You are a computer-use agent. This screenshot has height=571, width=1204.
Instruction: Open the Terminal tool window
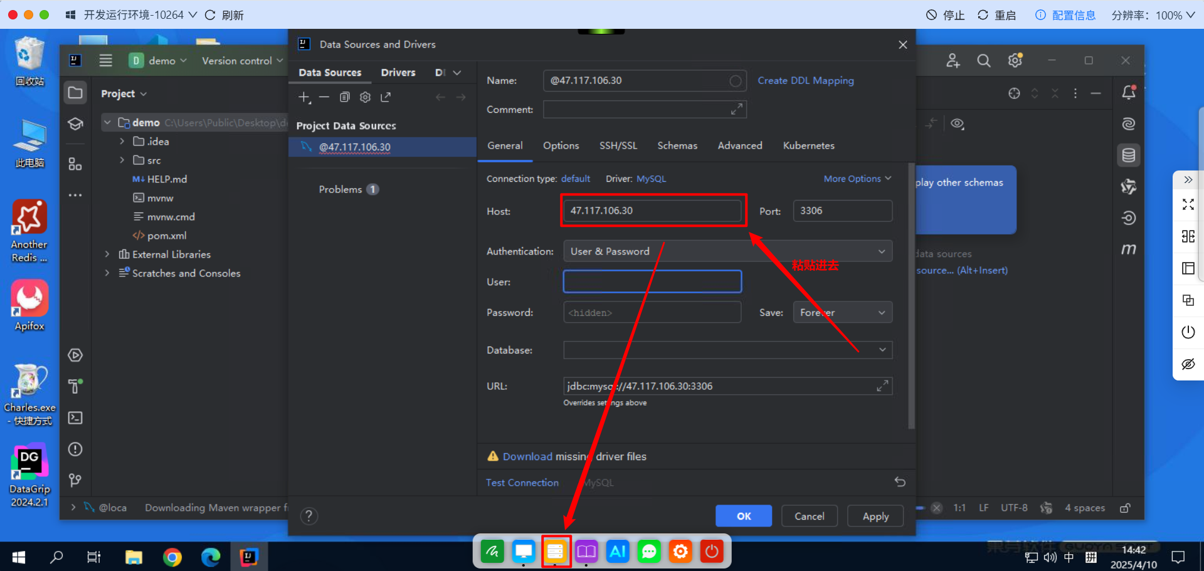(75, 418)
